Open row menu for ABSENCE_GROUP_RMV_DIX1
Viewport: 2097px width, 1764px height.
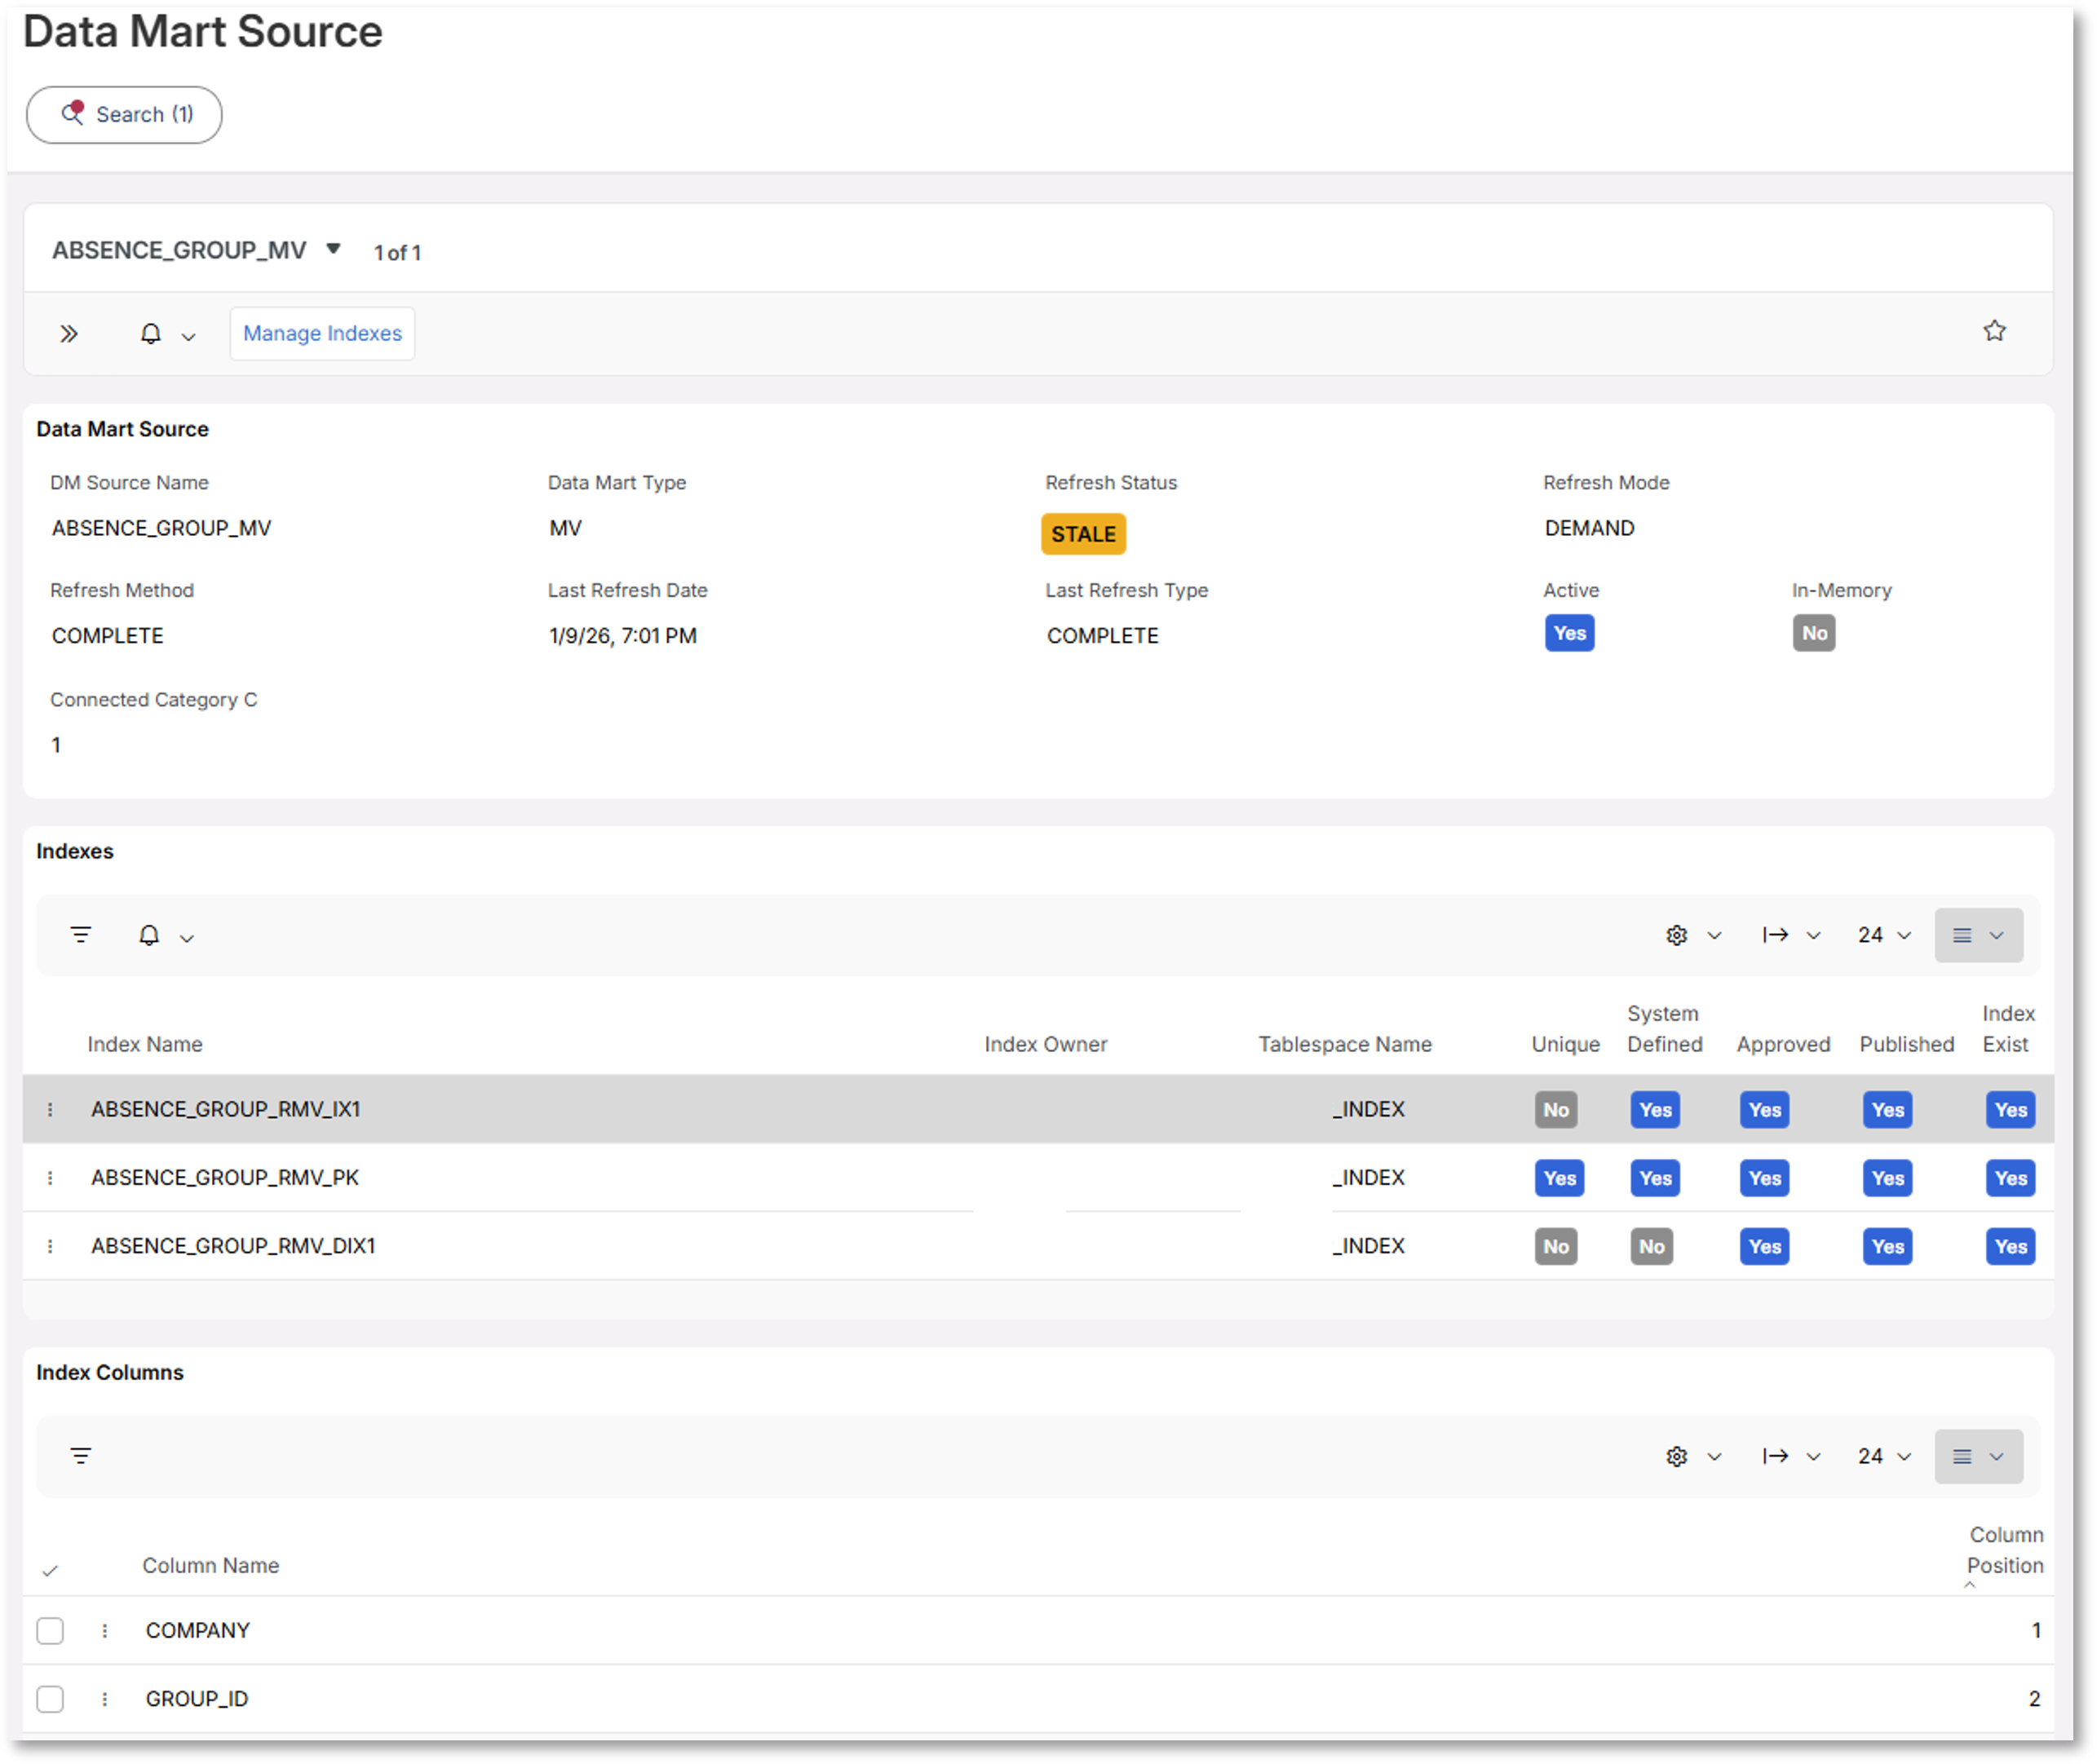pyautogui.click(x=50, y=1246)
